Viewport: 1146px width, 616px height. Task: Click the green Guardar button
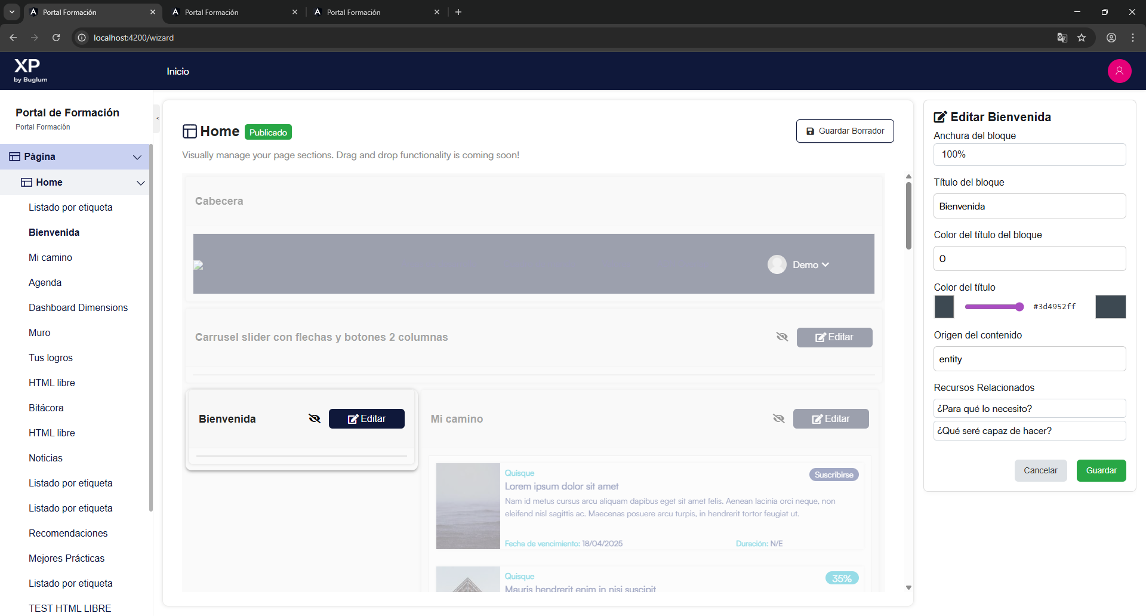pos(1101,470)
